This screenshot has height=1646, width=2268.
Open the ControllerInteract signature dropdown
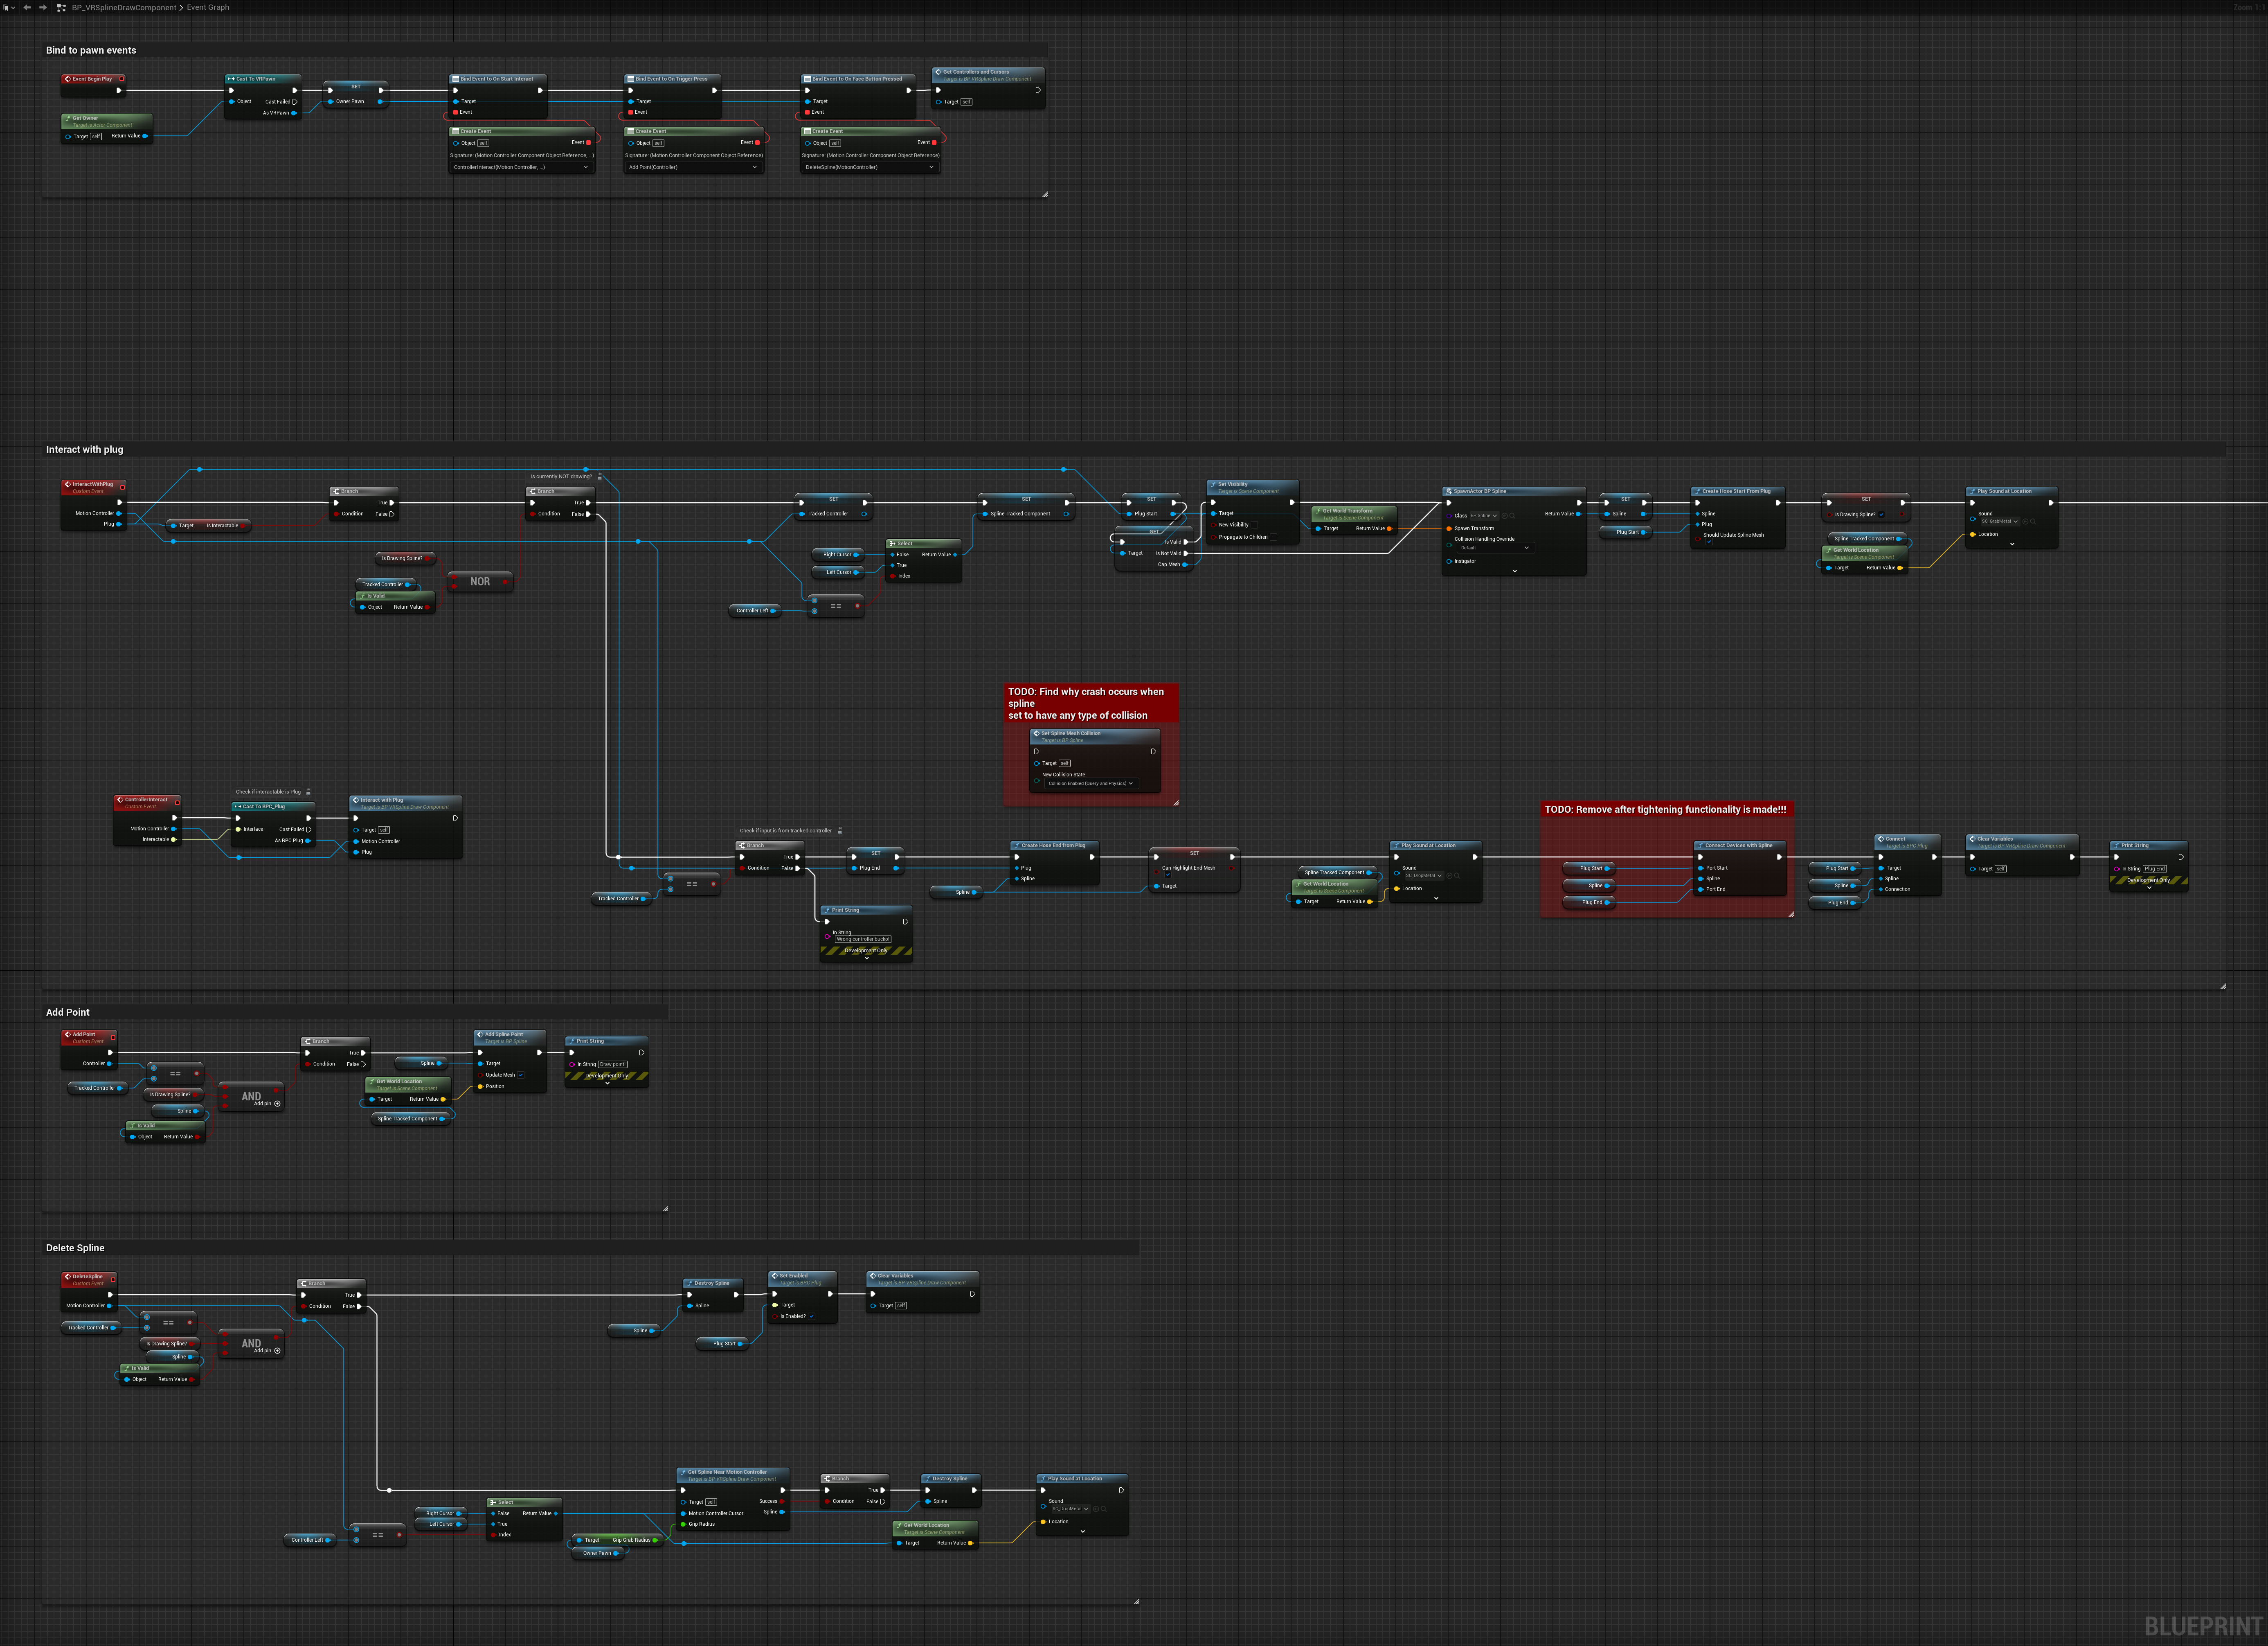click(x=521, y=167)
